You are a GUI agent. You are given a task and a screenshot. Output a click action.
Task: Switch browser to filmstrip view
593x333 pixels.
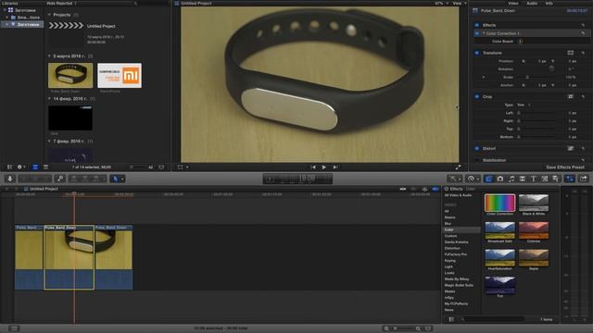click(35, 166)
